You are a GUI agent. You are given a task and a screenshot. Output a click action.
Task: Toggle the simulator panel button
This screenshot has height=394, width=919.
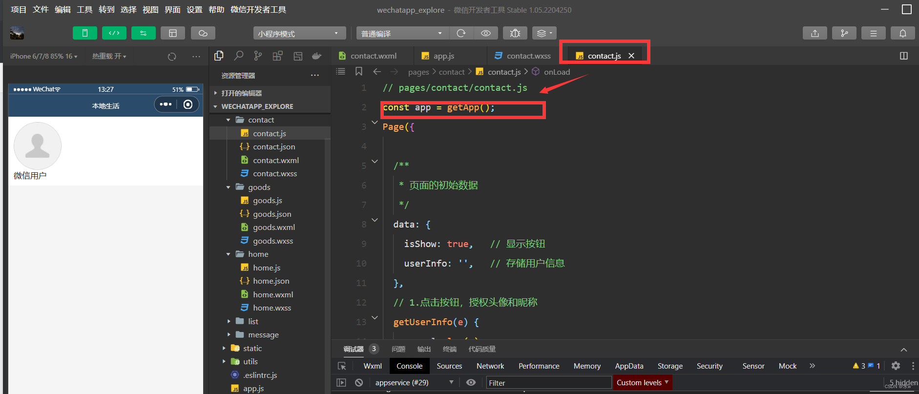click(85, 33)
